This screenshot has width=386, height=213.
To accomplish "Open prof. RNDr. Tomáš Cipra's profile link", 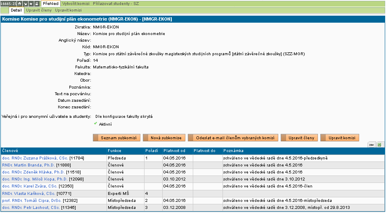I will pyautogui.click(x=32, y=200).
